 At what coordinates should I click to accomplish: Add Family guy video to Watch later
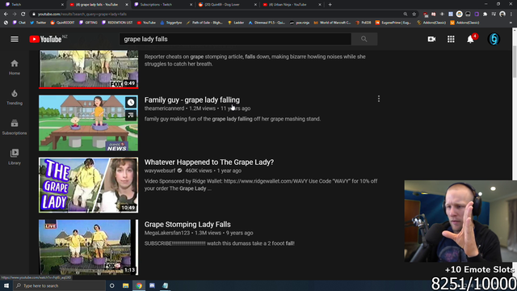[131, 103]
